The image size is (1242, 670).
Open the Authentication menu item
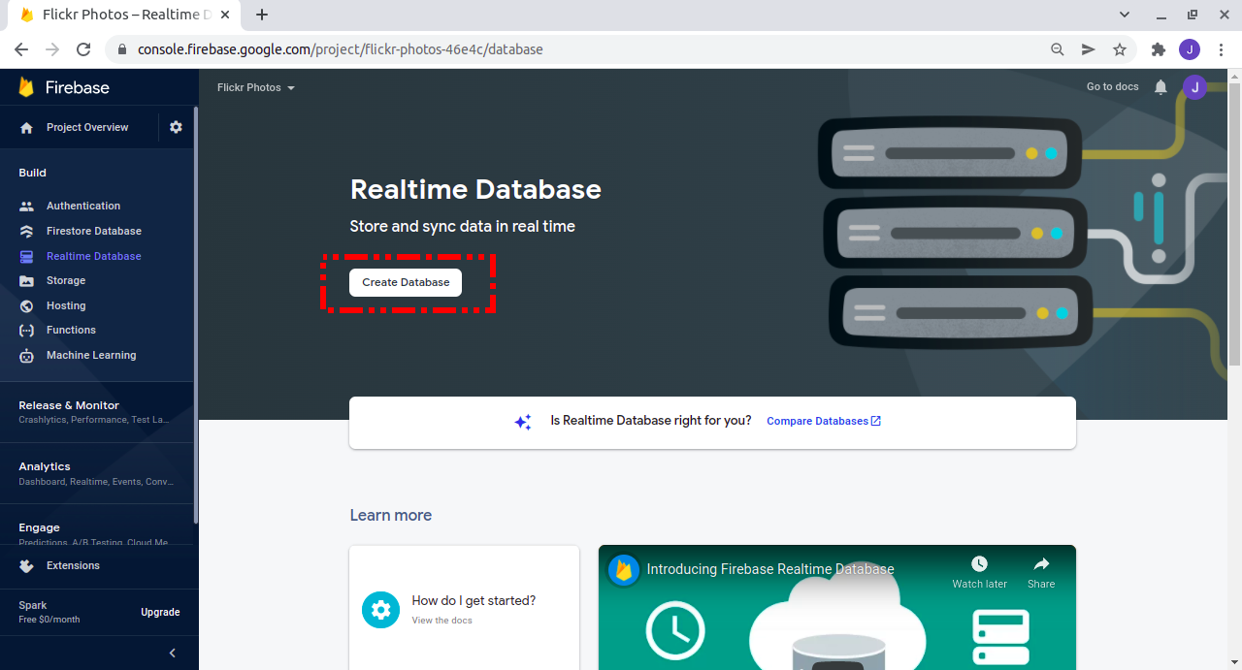(x=83, y=206)
